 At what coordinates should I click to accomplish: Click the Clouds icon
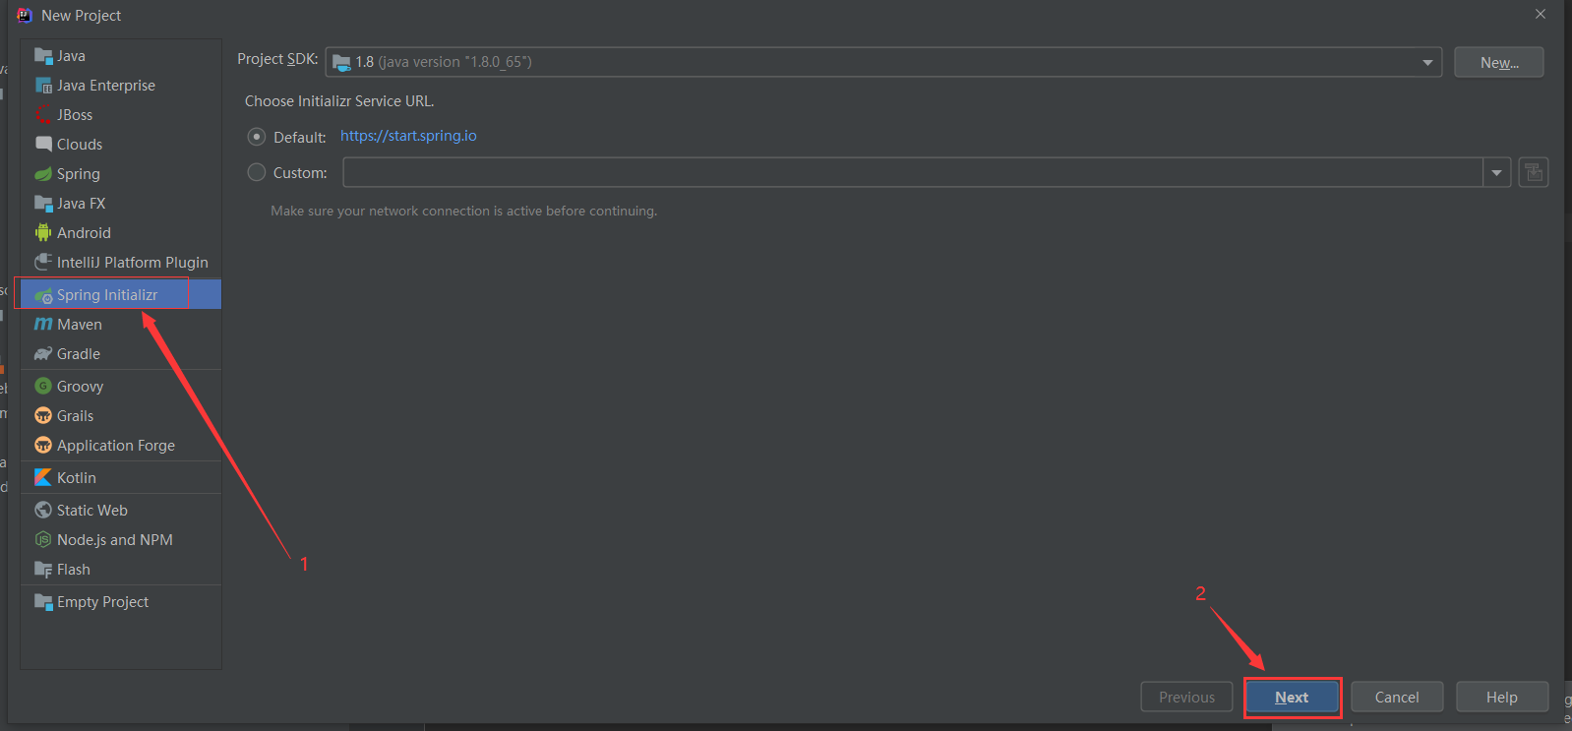(x=43, y=145)
